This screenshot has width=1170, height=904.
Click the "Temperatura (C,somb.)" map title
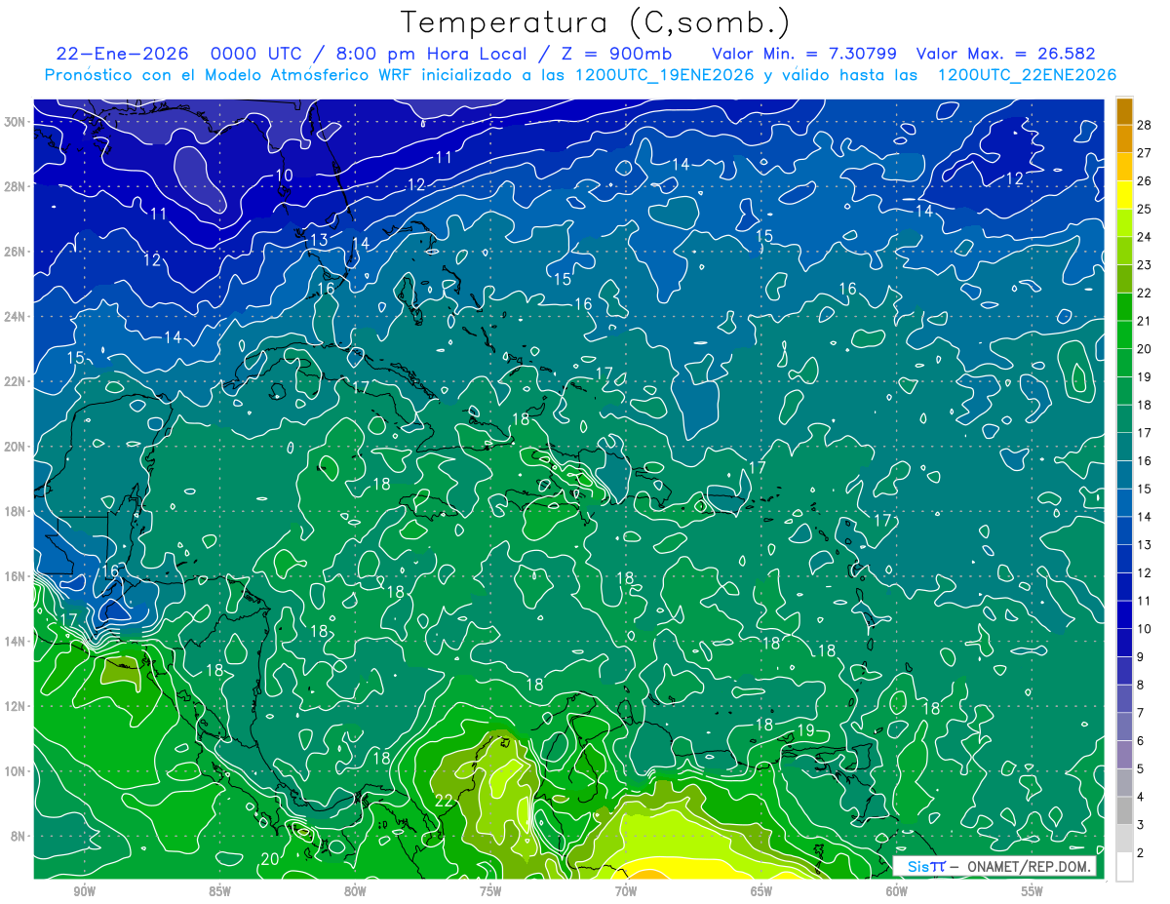[x=596, y=22]
